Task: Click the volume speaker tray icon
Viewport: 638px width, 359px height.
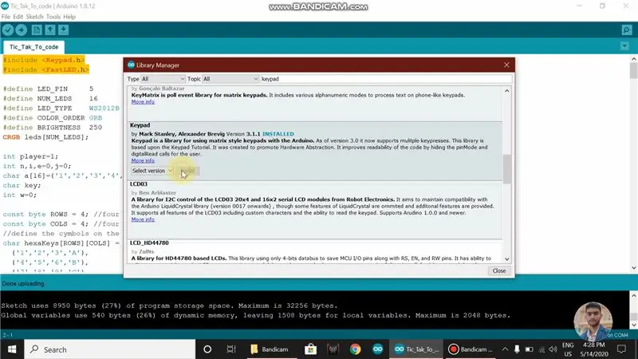Action: [553, 349]
